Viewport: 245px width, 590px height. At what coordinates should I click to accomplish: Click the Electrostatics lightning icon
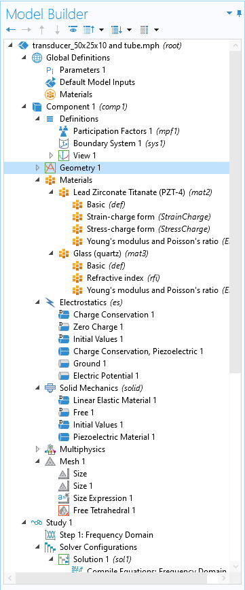point(50,302)
